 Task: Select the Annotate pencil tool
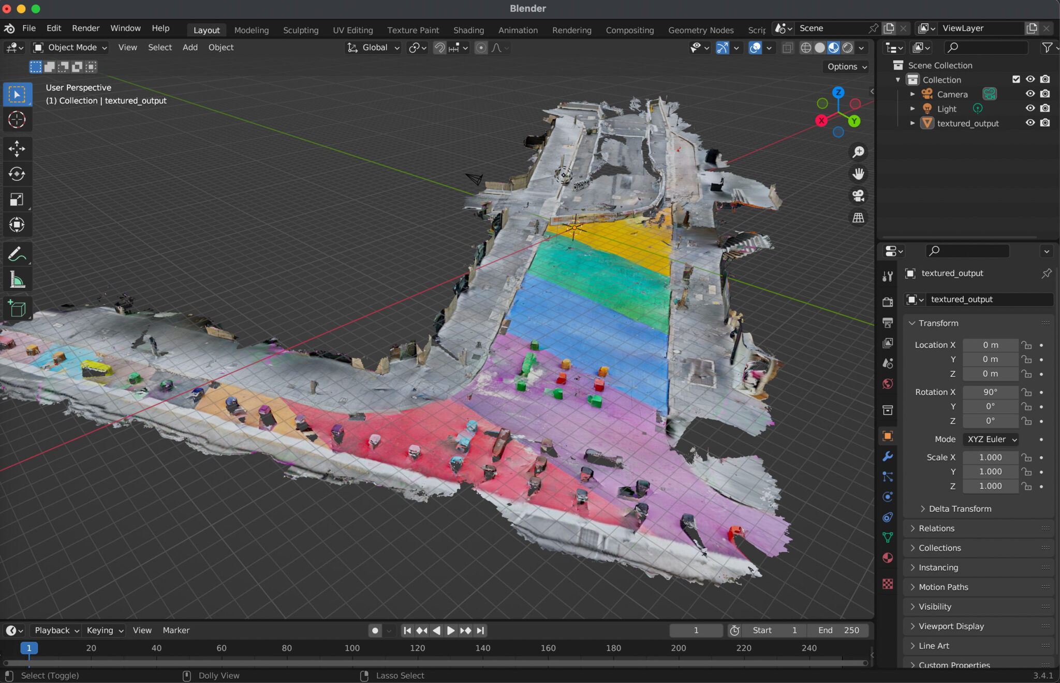coord(17,254)
